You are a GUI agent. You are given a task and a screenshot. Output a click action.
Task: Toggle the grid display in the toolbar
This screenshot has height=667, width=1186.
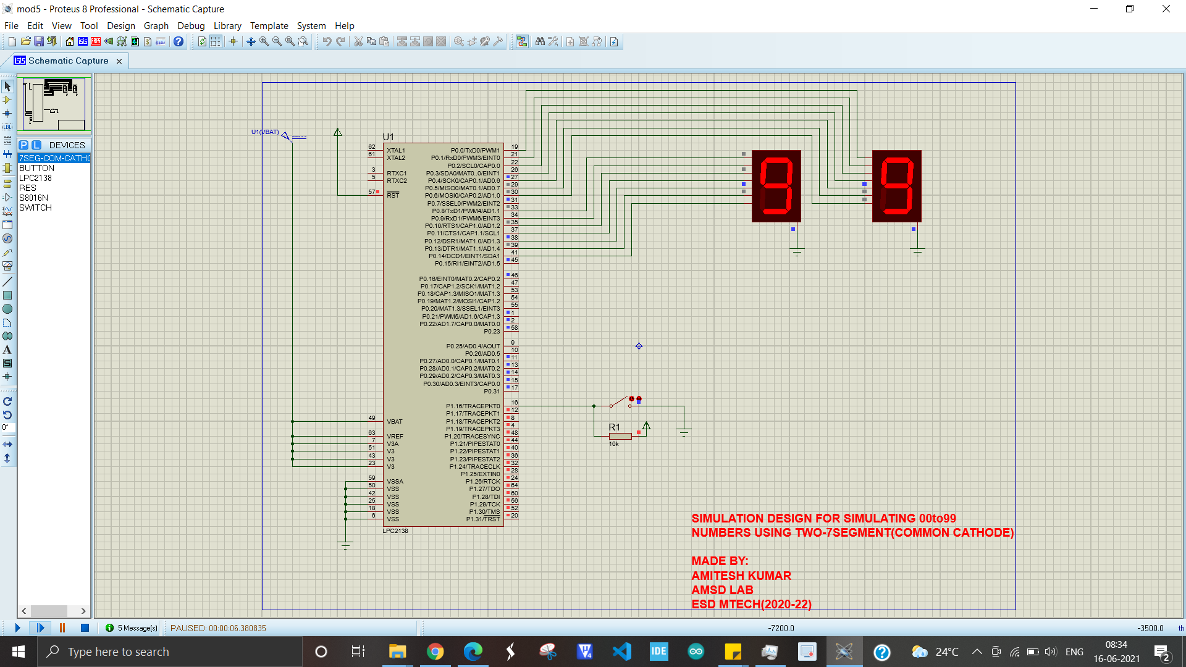click(x=215, y=41)
